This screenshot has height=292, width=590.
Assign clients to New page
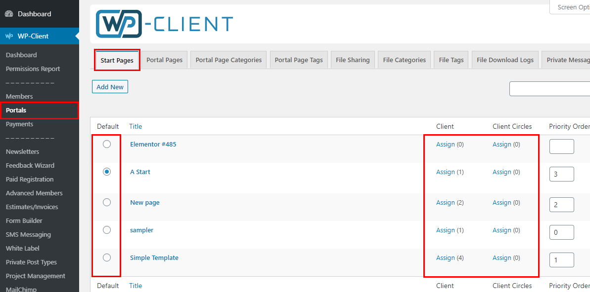point(446,202)
